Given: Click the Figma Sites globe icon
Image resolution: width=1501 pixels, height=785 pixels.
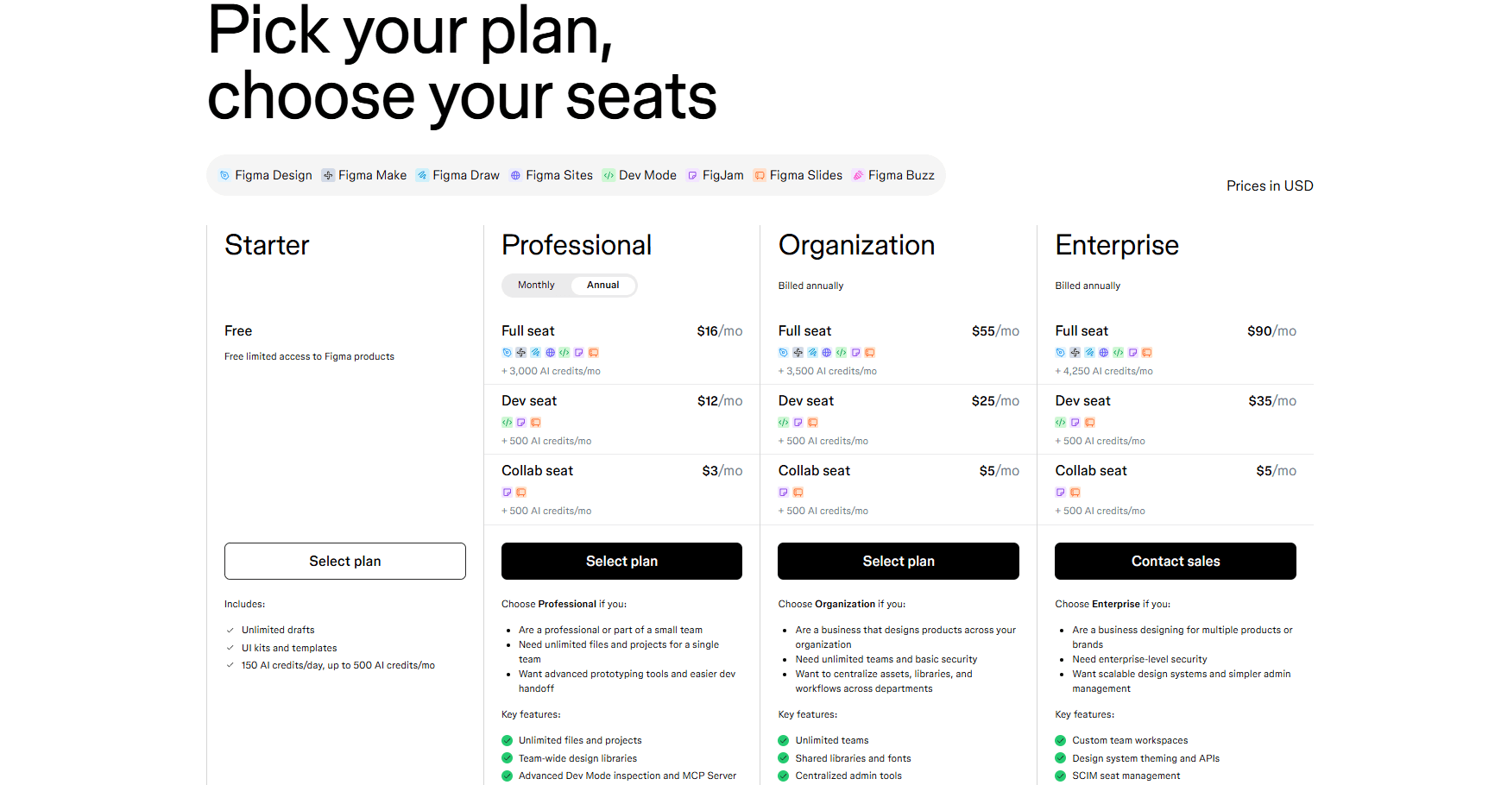Looking at the screenshot, I should [515, 175].
